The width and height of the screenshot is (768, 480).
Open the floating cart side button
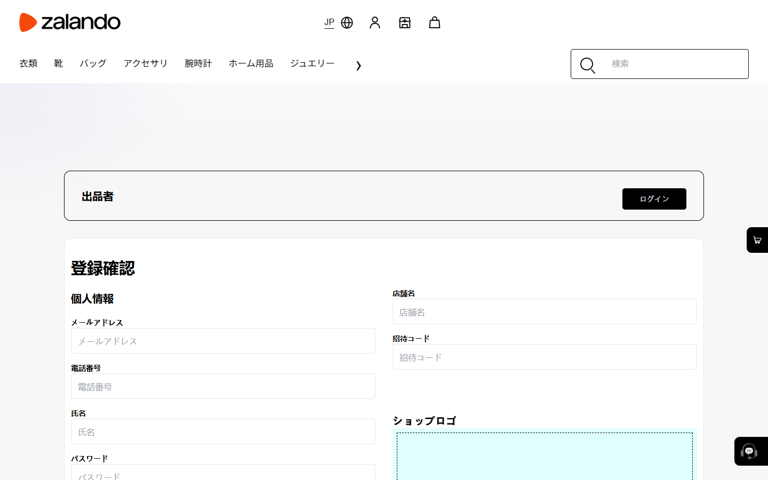click(757, 240)
